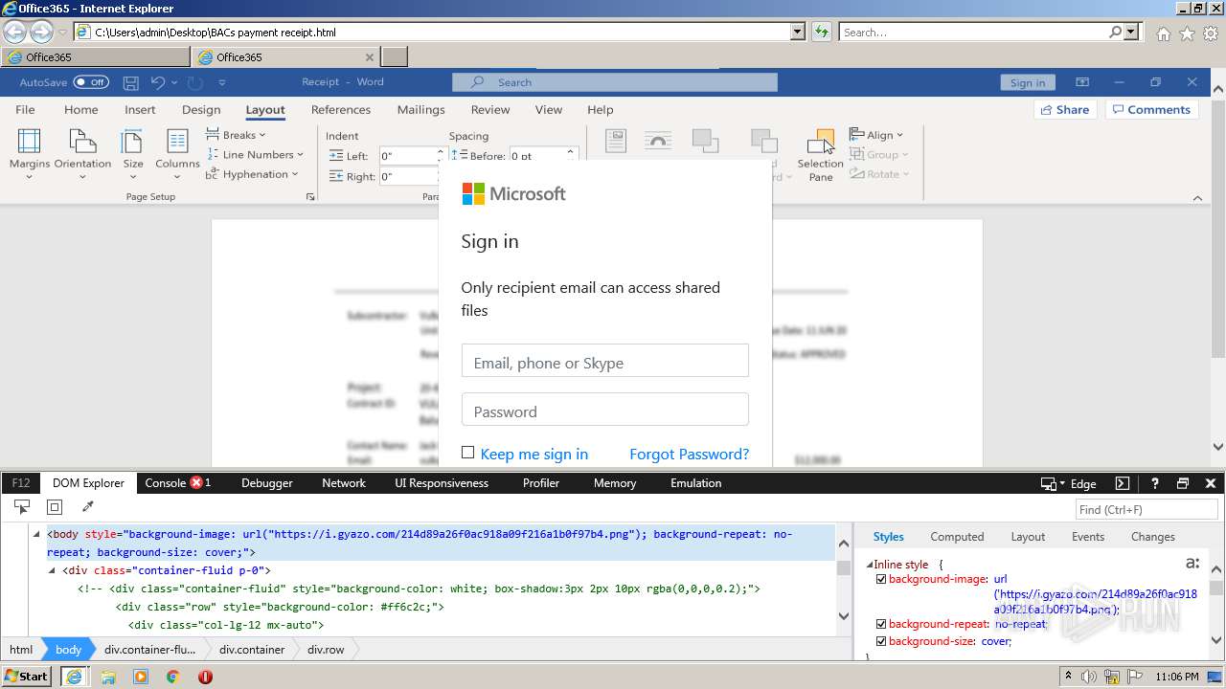Open the IE Tools gear icon
The width and height of the screenshot is (1226, 689).
click(1211, 33)
